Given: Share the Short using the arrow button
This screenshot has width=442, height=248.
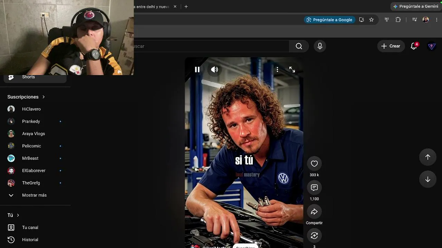Looking at the screenshot, I should (314, 211).
